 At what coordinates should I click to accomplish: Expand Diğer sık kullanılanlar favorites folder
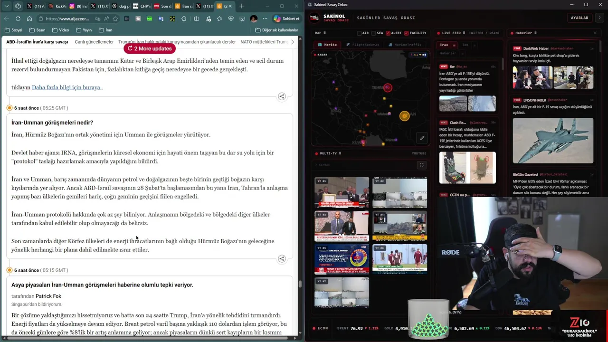point(277,30)
